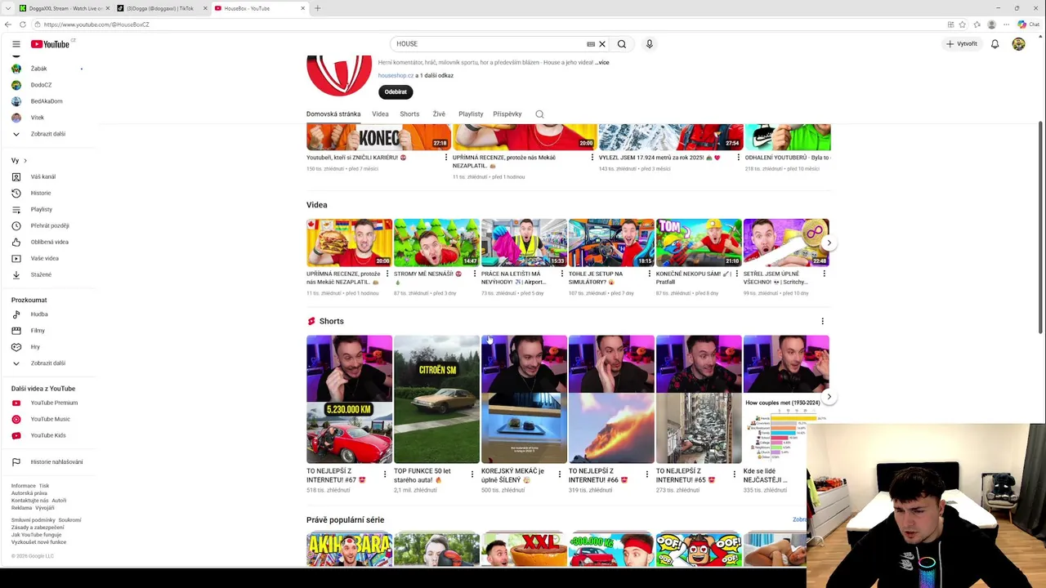Viewport: 1046px width, 588px height.
Task: Open Filmy under Prozkoumat
Action: coord(49,331)
